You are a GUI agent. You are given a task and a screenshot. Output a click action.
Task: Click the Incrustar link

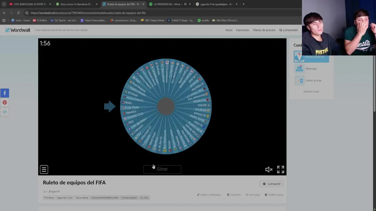[253, 195]
